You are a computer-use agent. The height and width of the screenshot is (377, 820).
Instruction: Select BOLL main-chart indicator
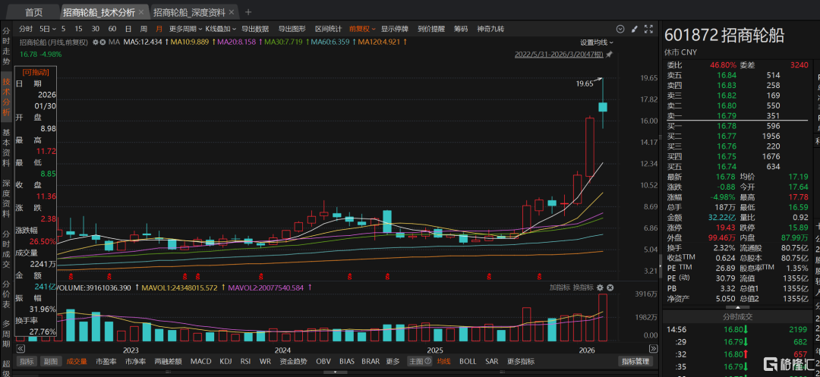click(x=468, y=361)
